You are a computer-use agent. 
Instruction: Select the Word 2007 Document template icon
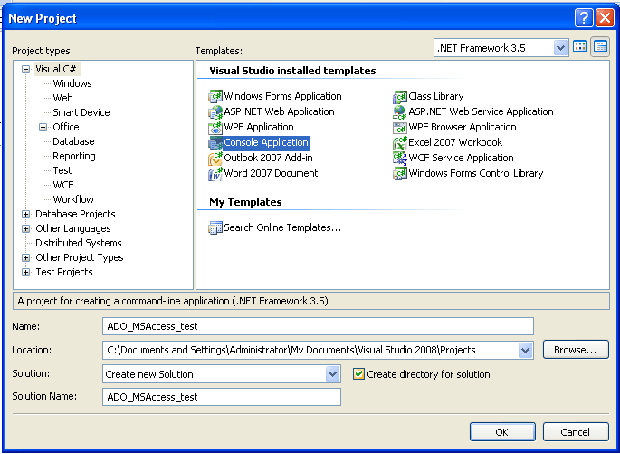(215, 173)
